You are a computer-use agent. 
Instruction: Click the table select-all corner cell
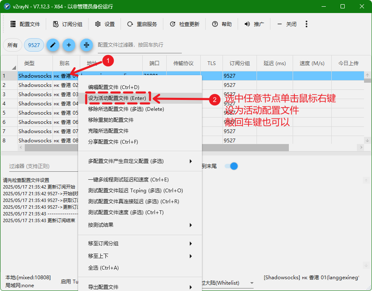pos(9,63)
